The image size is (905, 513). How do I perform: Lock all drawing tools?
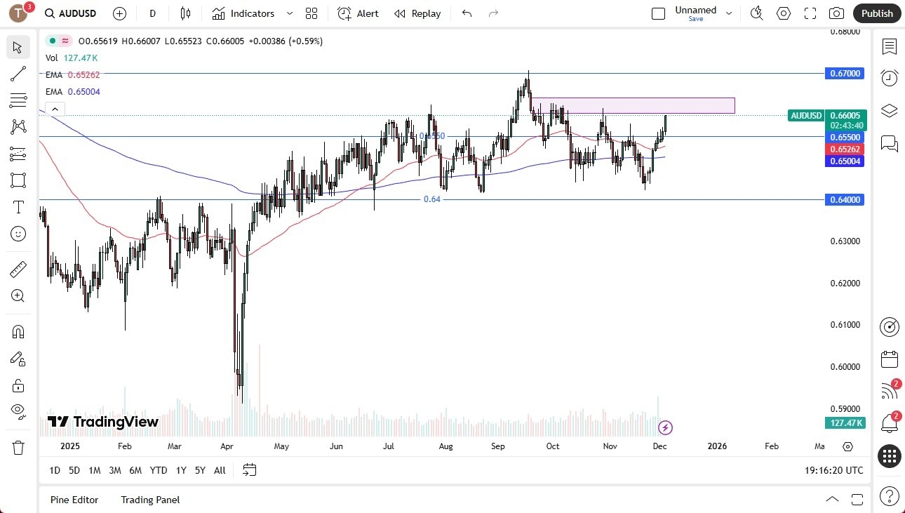tap(18, 385)
